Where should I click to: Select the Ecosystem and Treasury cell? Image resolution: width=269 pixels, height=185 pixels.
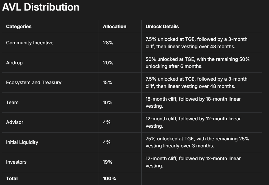[34, 82]
